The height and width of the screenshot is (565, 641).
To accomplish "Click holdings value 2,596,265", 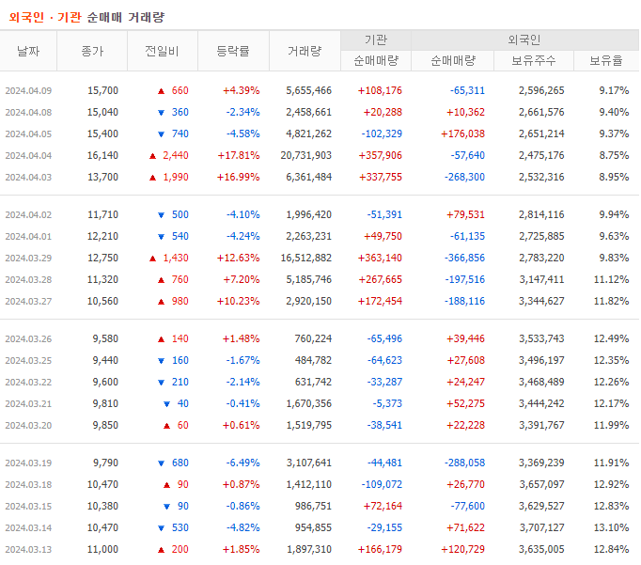I will (x=541, y=90).
